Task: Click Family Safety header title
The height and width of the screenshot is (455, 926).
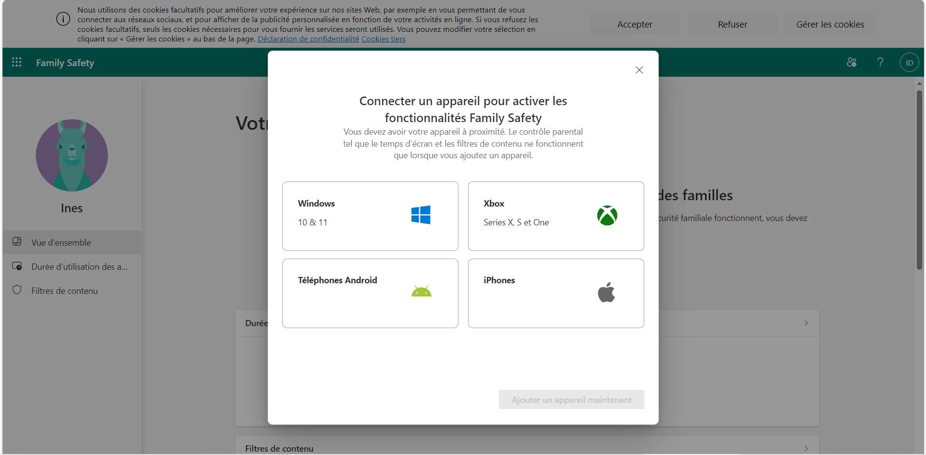Action: coord(65,63)
